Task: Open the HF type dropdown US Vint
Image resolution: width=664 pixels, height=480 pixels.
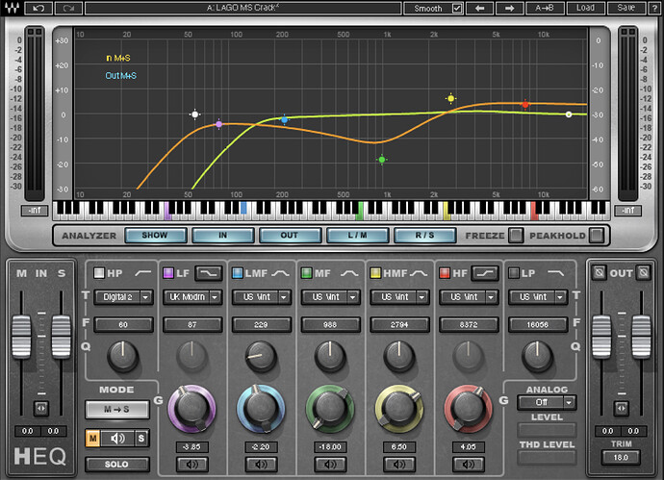Action: [468, 297]
